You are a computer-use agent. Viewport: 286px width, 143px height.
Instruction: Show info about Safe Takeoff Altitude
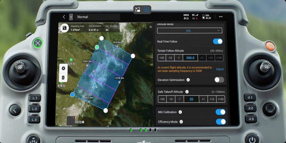click(x=187, y=92)
